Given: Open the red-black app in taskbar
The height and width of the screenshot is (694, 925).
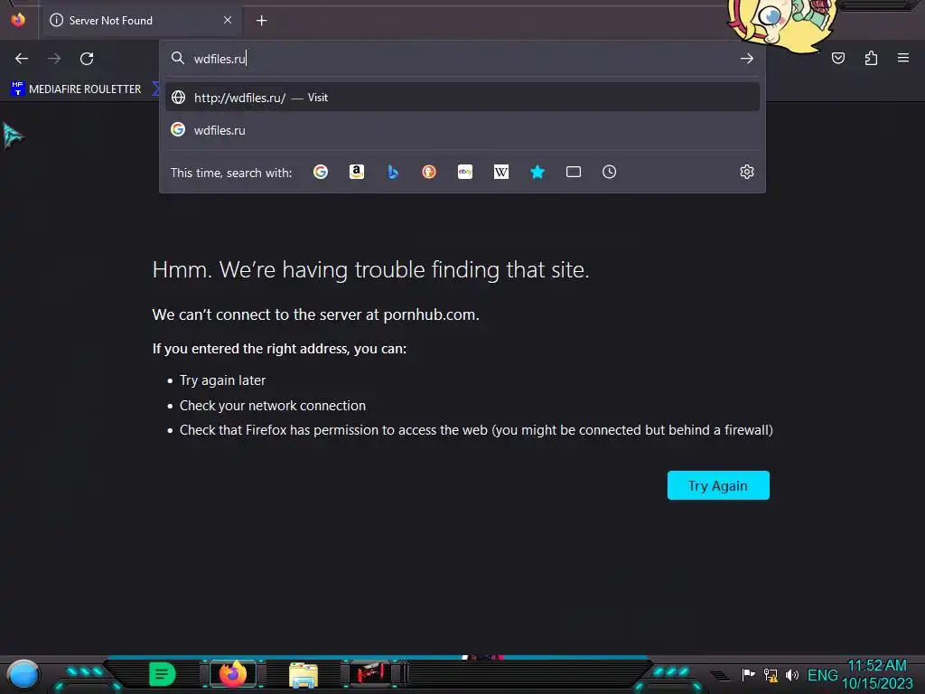Looking at the screenshot, I should point(370,673).
